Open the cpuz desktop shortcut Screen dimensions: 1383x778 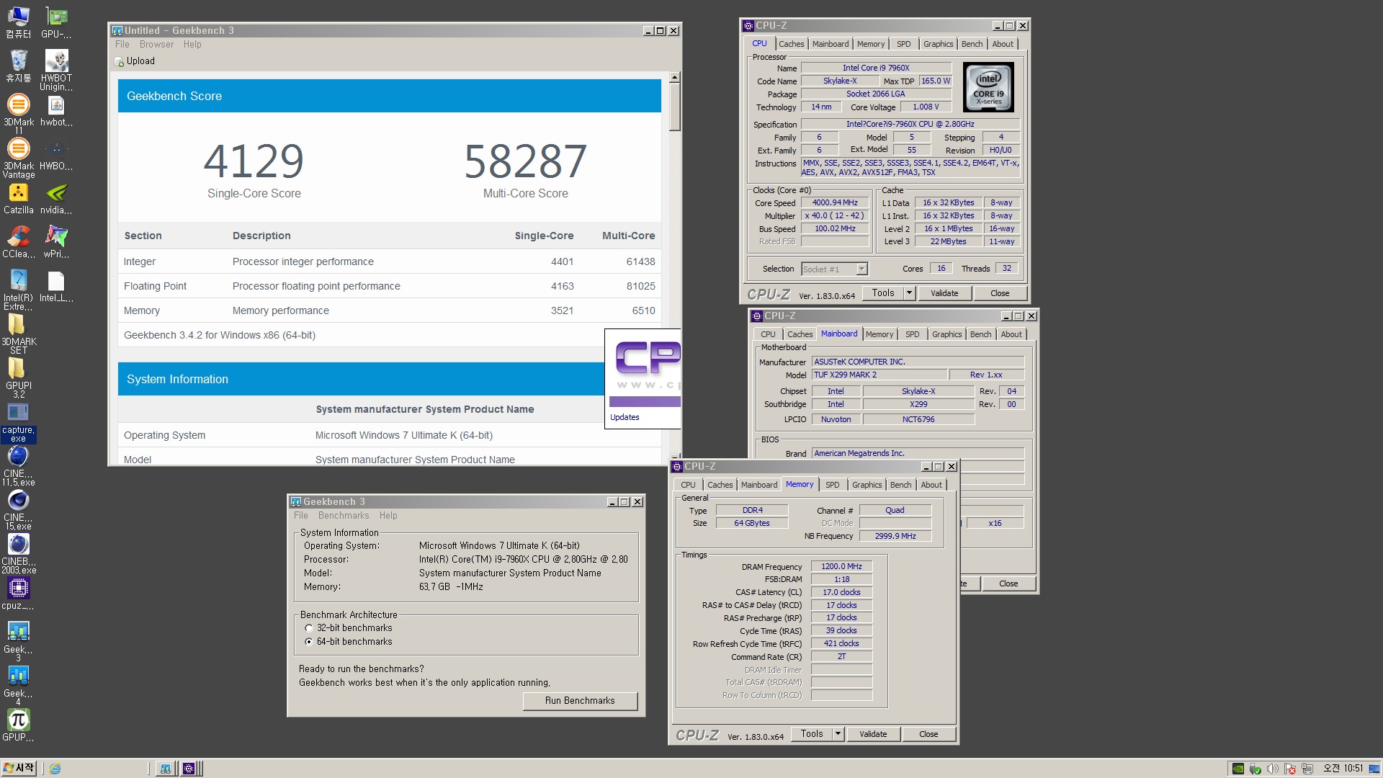pyautogui.click(x=18, y=594)
